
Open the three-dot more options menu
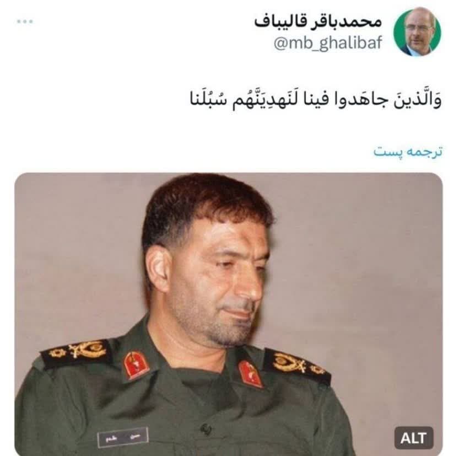pyautogui.click(x=25, y=22)
